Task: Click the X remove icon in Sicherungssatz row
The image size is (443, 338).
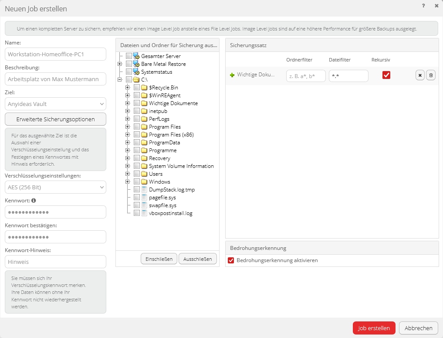Action: [420, 75]
